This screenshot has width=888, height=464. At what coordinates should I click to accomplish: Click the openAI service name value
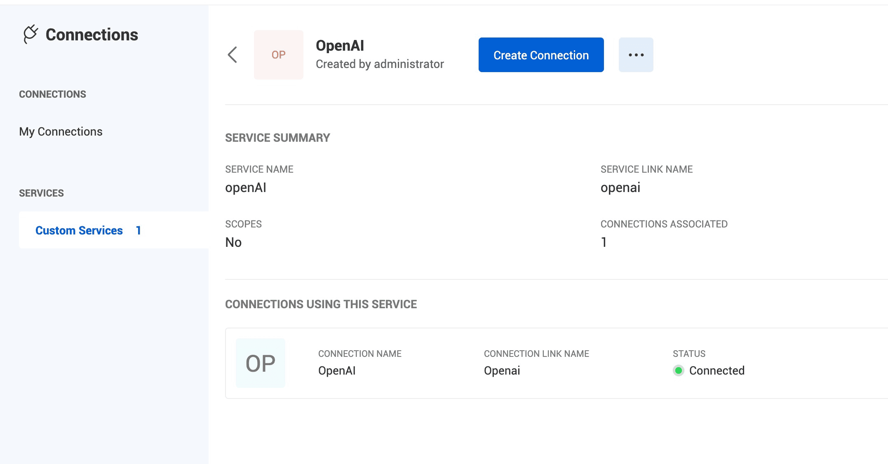245,187
